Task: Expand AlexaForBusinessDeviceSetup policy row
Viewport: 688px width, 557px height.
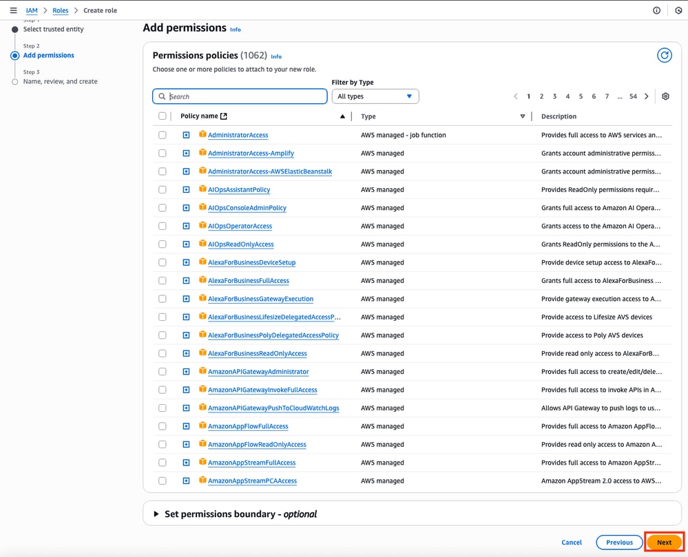Action: tap(186, 262)
